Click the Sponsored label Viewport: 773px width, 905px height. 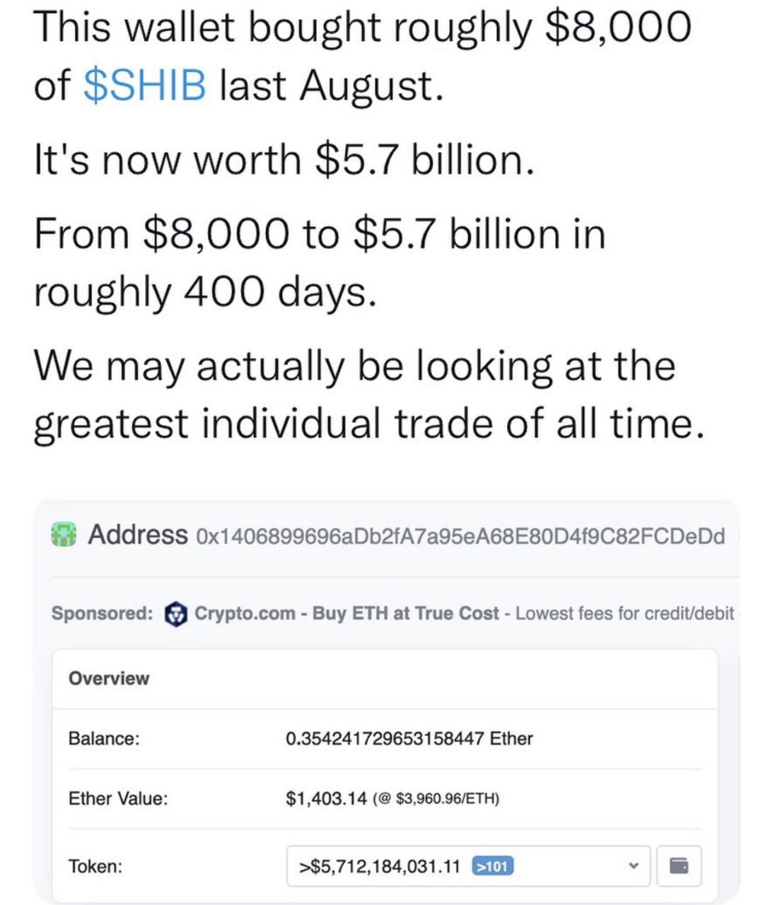point(102,613)
